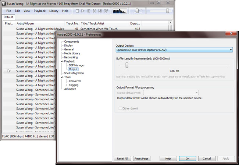Click the FLAC status bar info
The width and height of the screenshot is (239, 165).
pos(28,136)
